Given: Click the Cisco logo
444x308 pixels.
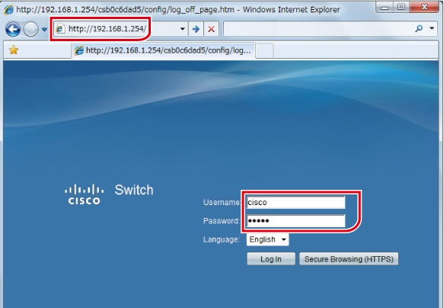Looking at the screenshot, I should pyautogui.click(x=84, y=194).
